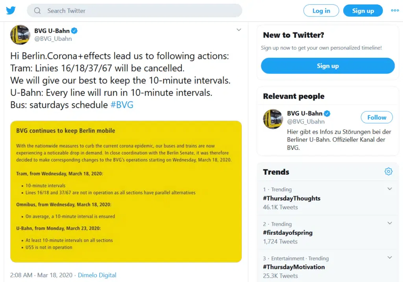This screenshot has width=403, height=282.
Task: Open the three-dot more options menu
Action: click(x=395, y=11)
